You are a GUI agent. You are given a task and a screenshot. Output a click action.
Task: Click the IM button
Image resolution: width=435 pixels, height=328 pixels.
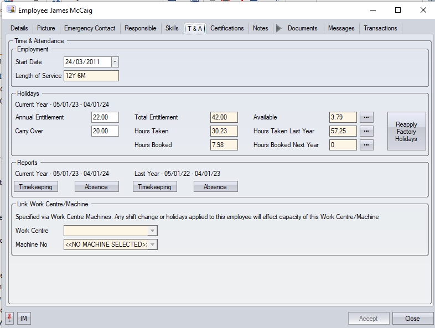(x=24, y=319)
